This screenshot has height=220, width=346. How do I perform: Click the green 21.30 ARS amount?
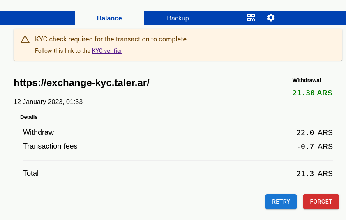pos(312,93)
